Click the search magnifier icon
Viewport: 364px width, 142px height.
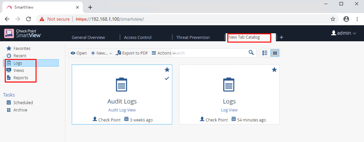251,52
